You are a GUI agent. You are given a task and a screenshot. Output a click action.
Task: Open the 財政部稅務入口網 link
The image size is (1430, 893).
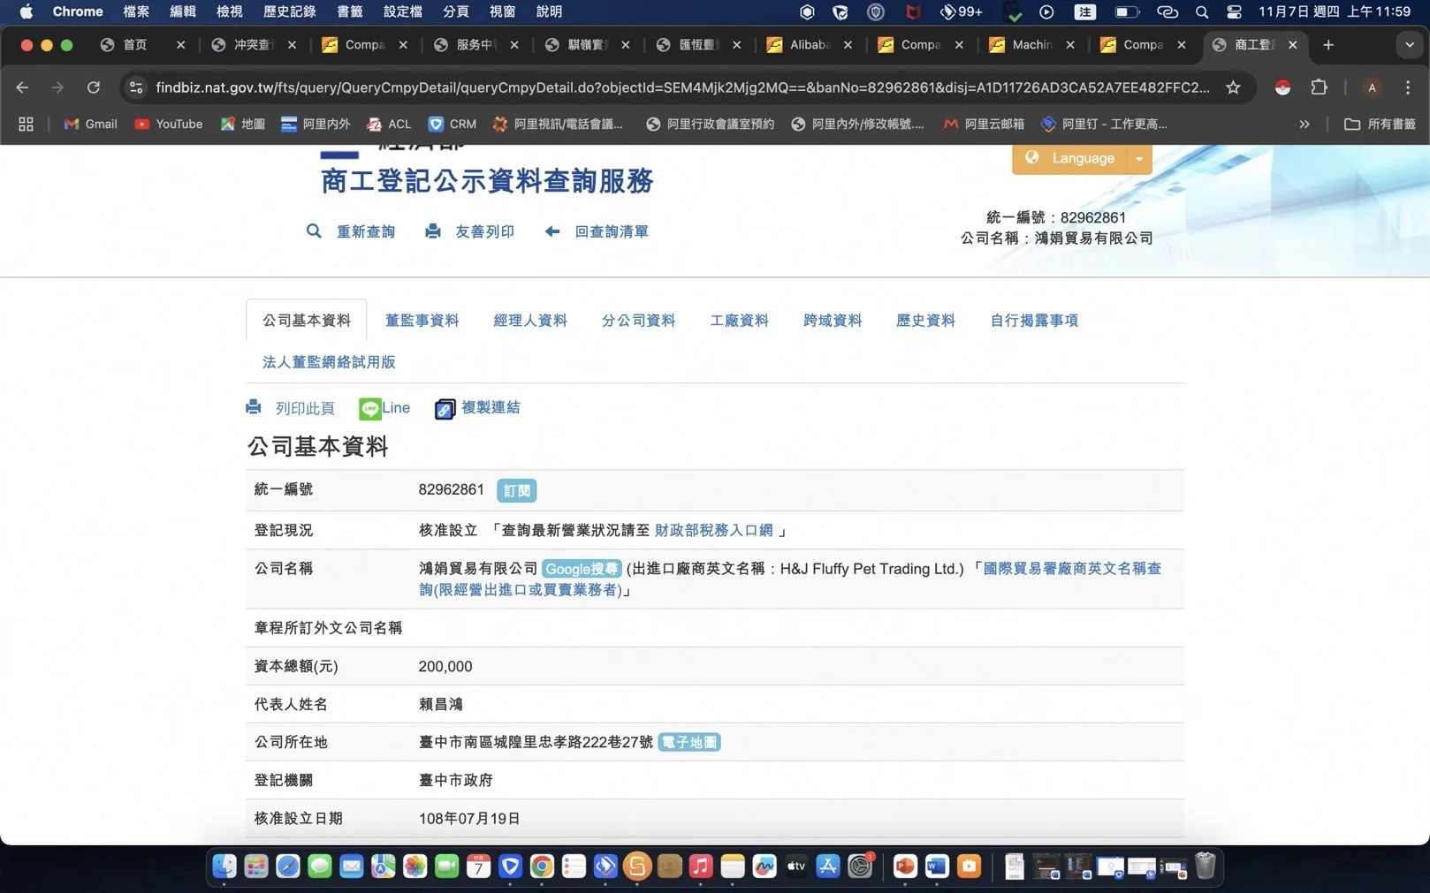pyautogui.click(x=713, y=530)
